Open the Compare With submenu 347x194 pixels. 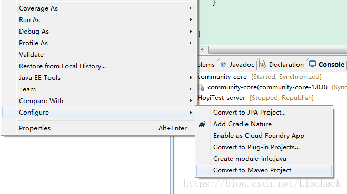point(98,101)
